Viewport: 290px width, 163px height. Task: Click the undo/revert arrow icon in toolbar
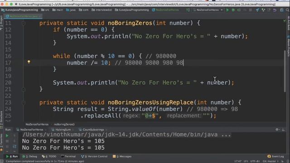(x=275, y=10)
